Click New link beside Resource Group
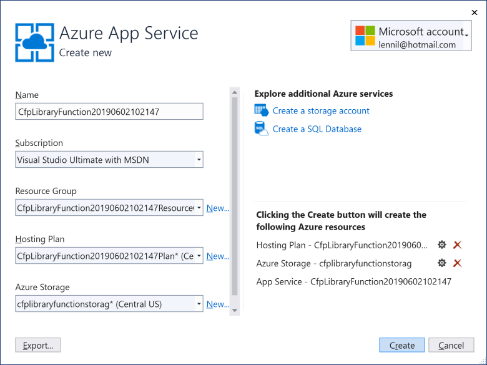This screenshot has height=365, width=487. [x=218, y=208]
